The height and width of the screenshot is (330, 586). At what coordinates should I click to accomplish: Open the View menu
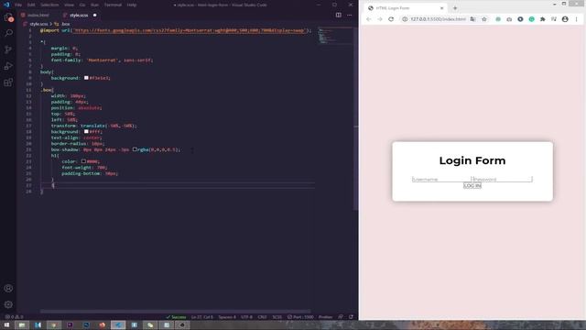coord(70,5)
